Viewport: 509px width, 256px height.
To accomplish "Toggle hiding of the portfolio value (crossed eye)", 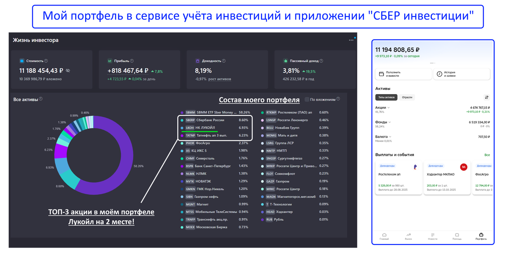I will click(68, 71).
